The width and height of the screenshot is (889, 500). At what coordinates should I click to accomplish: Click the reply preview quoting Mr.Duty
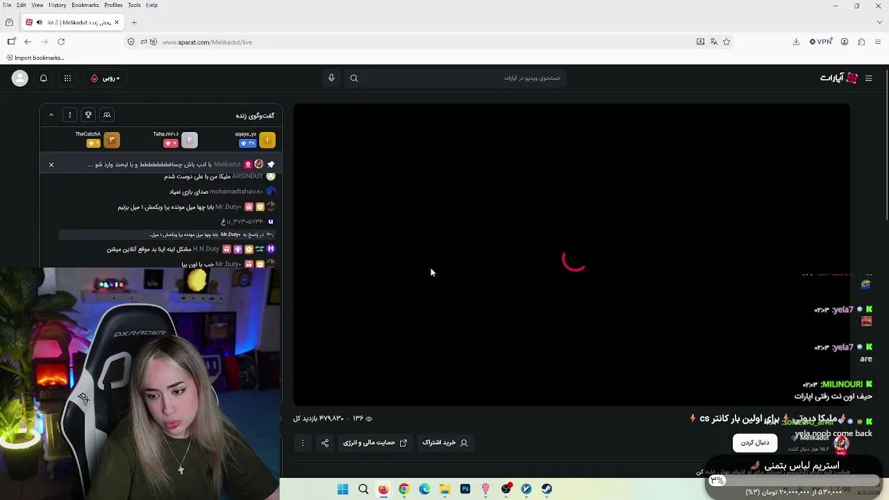[167, 235]
